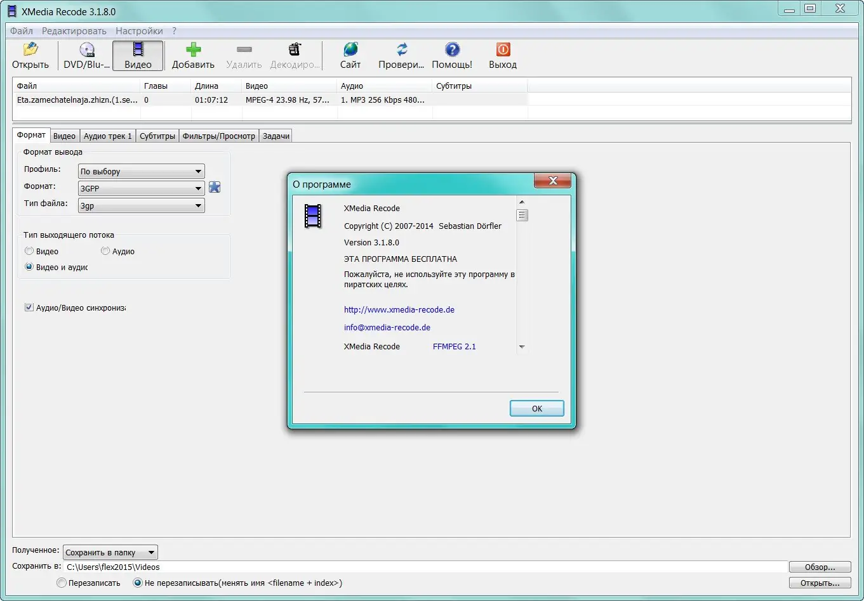Click the FFMPEG 2.1 link
Image resolution: width=864 pixels, height=601 pixels.
(x=455, y=346)
